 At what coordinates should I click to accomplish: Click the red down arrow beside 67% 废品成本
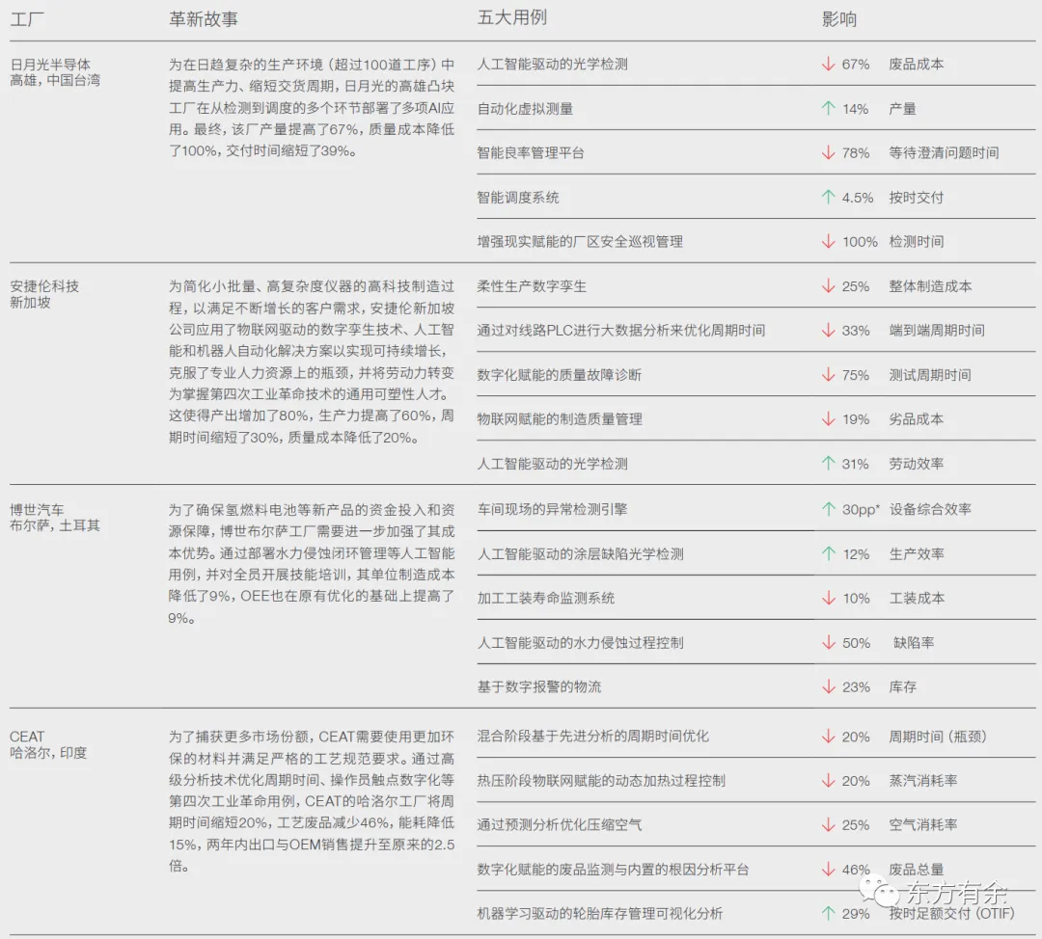pyautogui.click(x=828, y=65)
